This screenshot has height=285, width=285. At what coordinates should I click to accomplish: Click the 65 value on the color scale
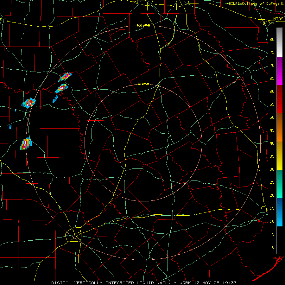tap(272, 78)
